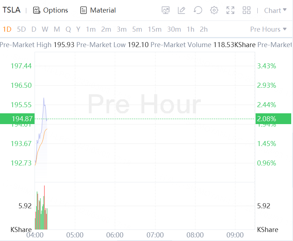Refresh the TSLA chart
The image size is (293, 241).
coord(198,10)
